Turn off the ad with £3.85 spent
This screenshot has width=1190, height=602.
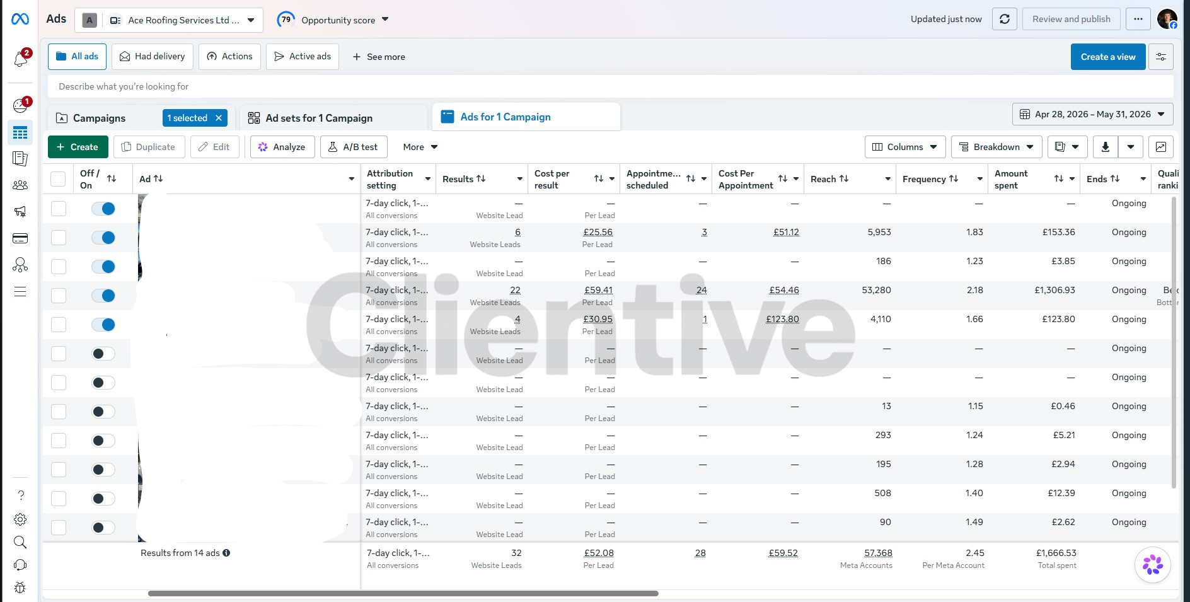tap(103, 267)
